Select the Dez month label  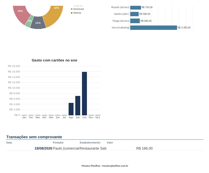point(98,117)
